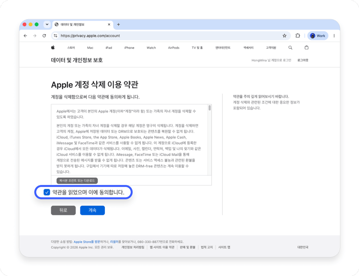Open the 고객지원 menu

click(271, 48)
